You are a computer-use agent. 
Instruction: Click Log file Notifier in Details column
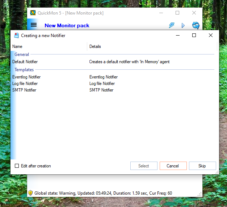tap(102, 84)
